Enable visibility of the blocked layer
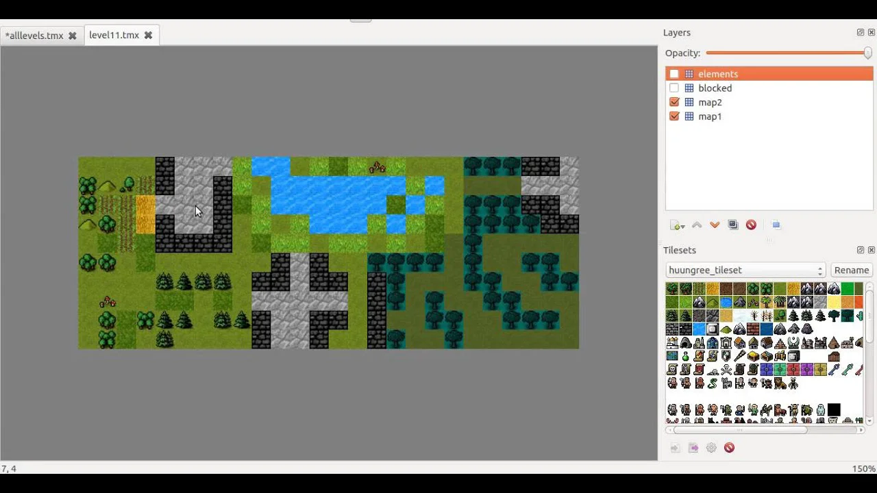This screenshot has height=493, width=877. click(x=674, y=88)
